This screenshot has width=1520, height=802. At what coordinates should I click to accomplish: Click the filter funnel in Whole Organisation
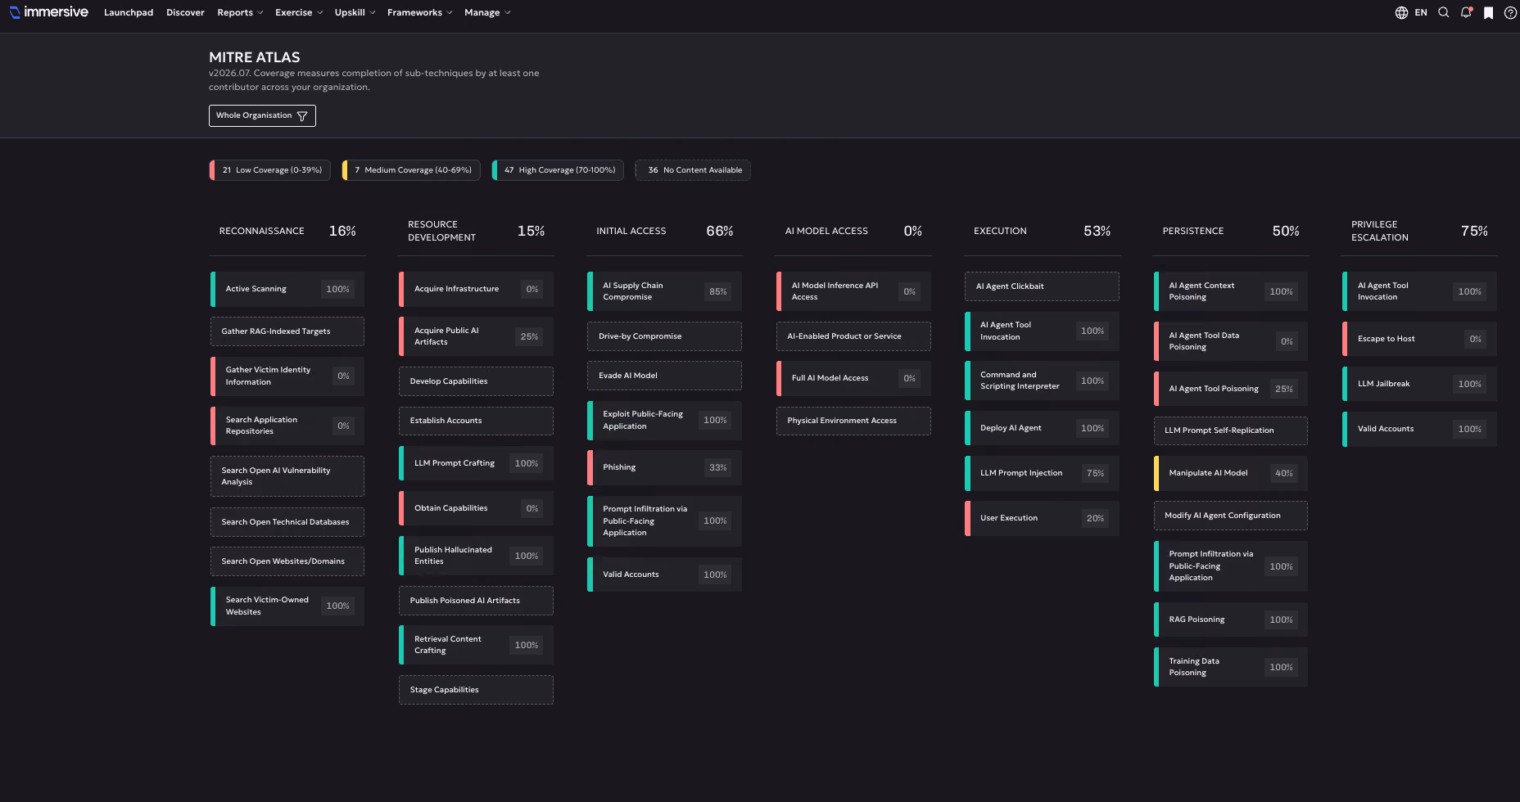(x=302, y=116)
